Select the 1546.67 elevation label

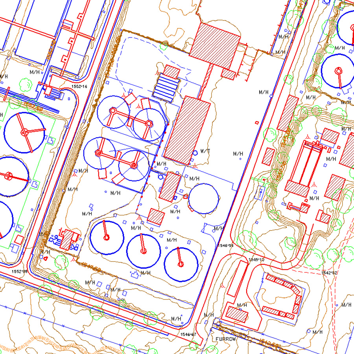tap(188, 334)
